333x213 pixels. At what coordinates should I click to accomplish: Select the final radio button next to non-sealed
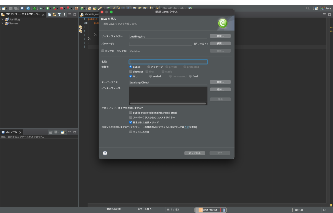[x=190, y=76]
